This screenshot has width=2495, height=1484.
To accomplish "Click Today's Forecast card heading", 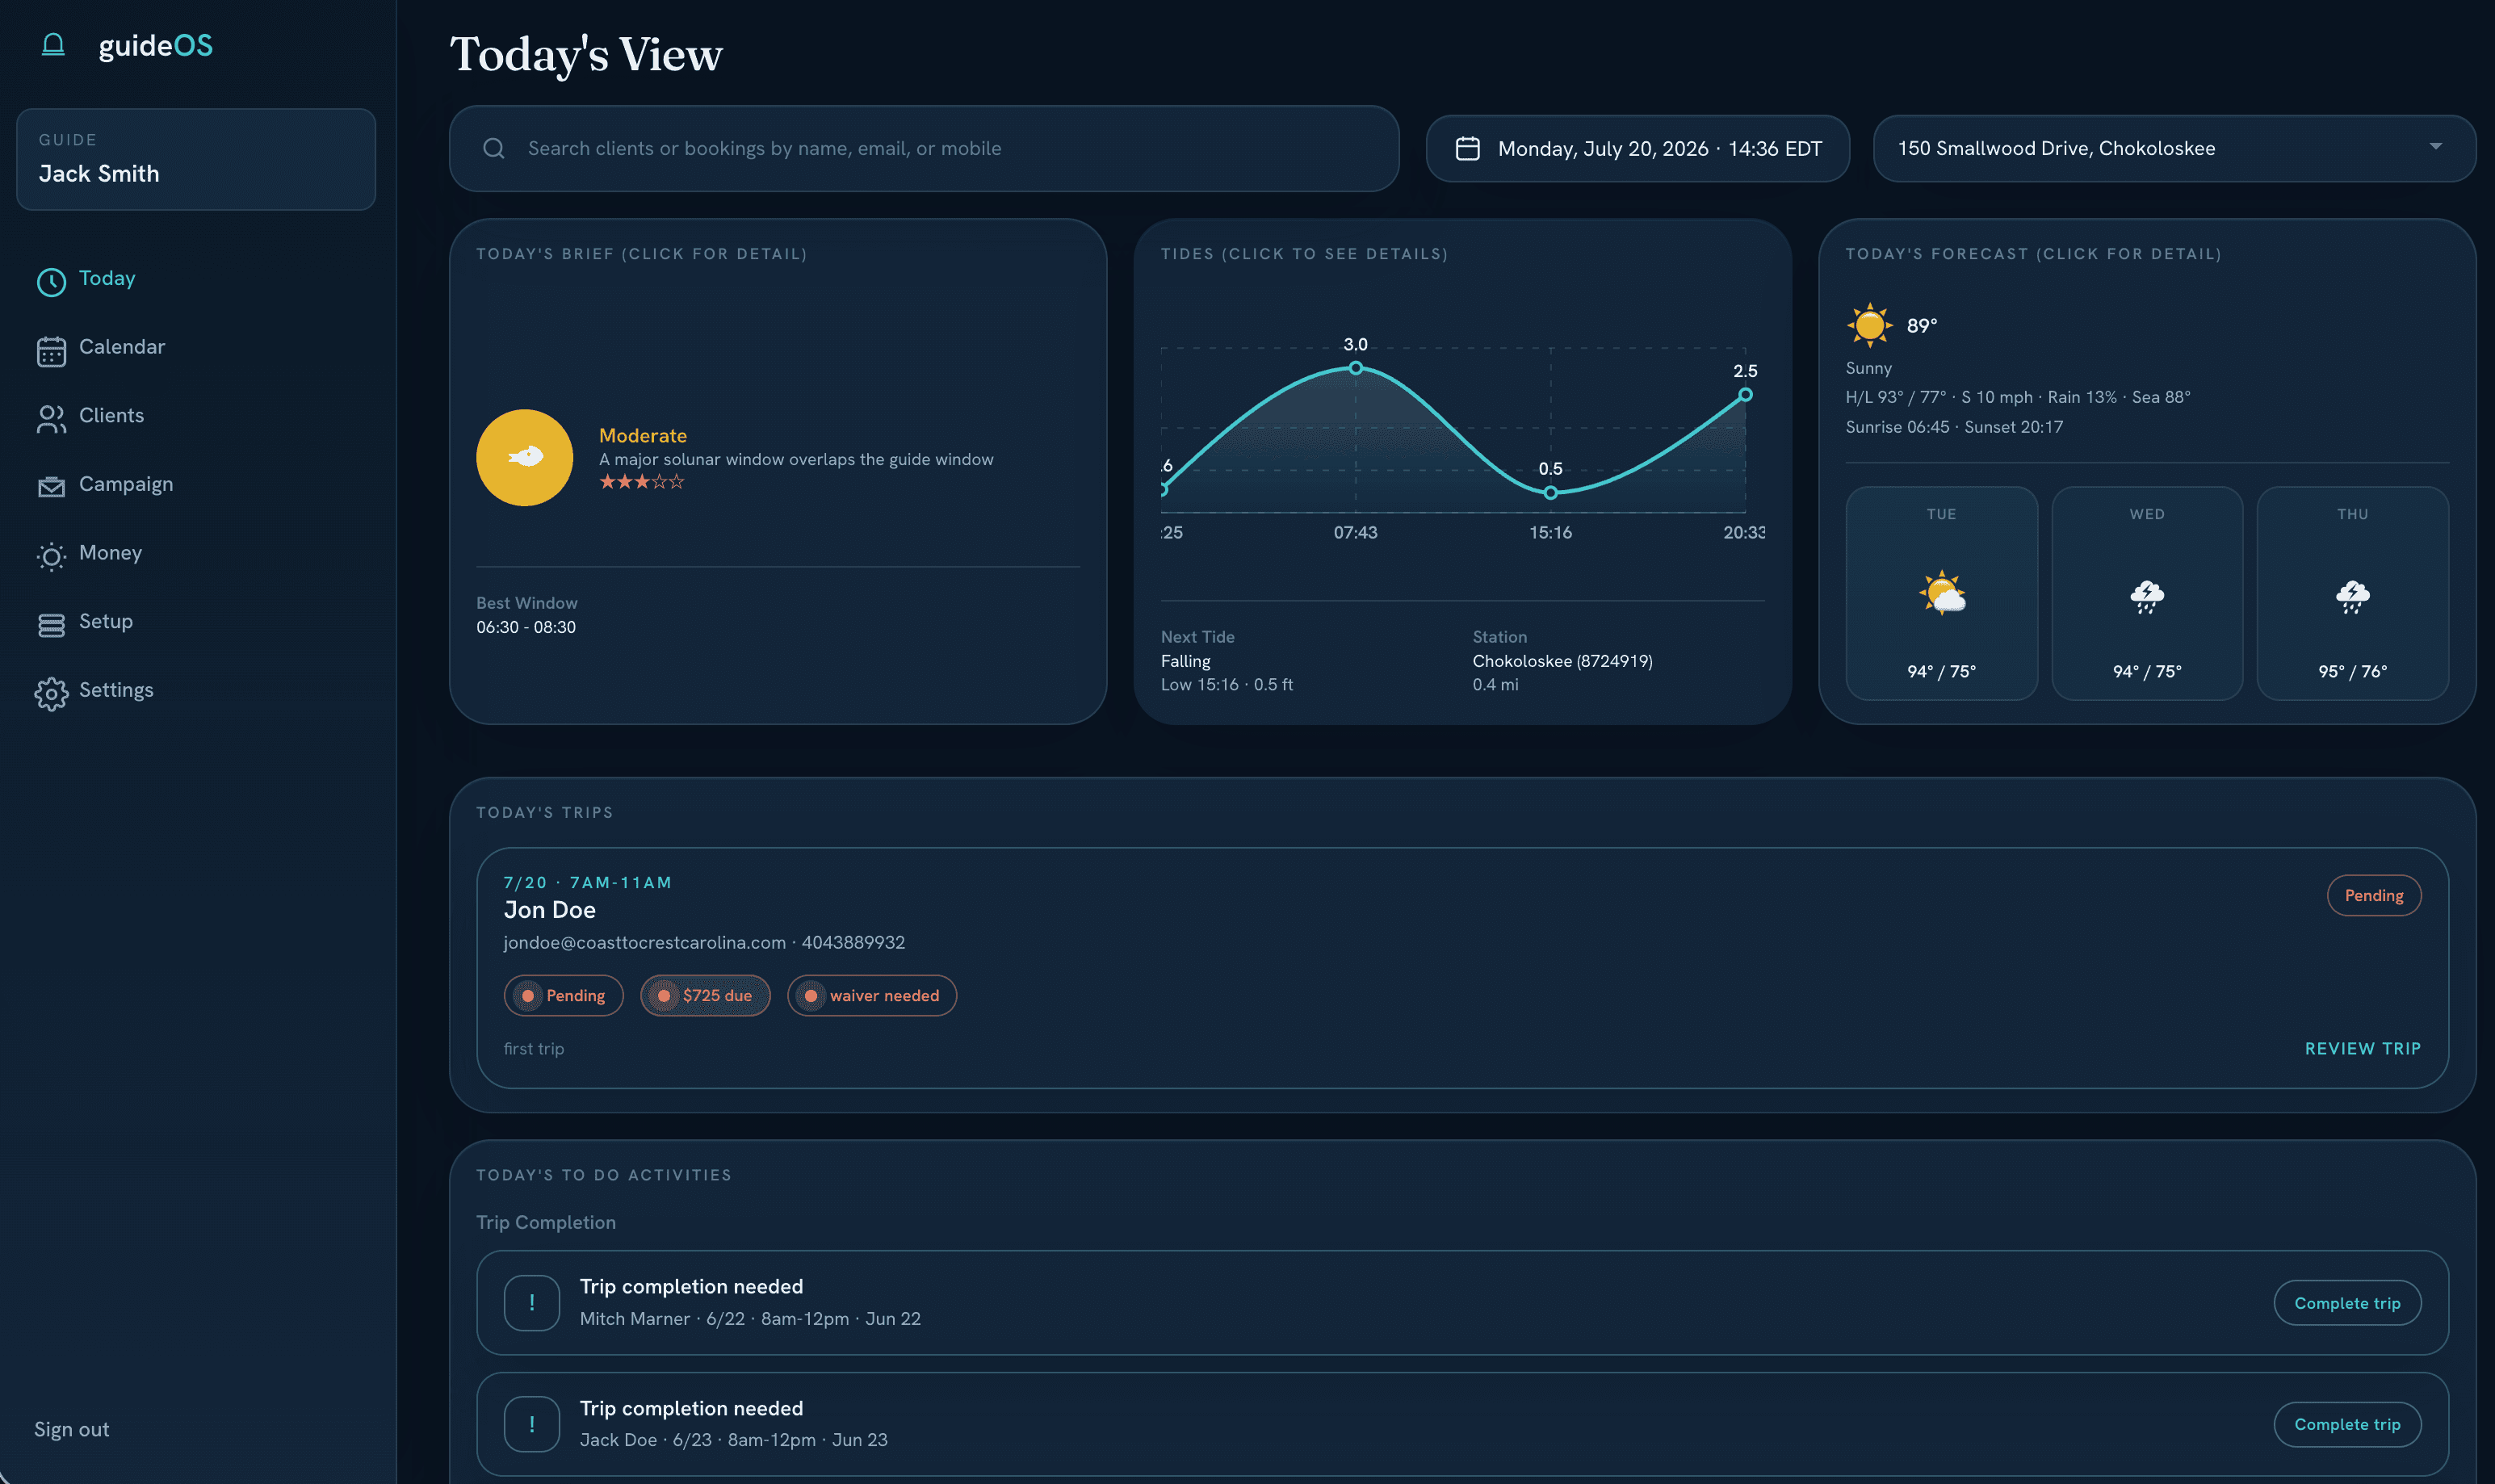I will tap(2033, 254).
